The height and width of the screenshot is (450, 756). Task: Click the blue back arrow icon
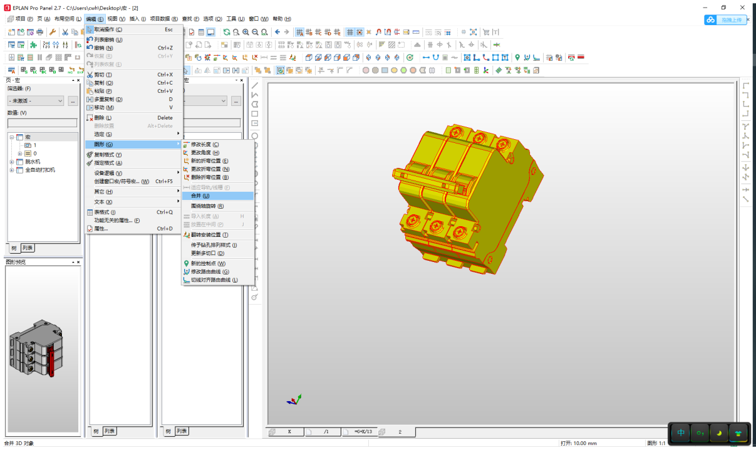[x=277, y=32]
